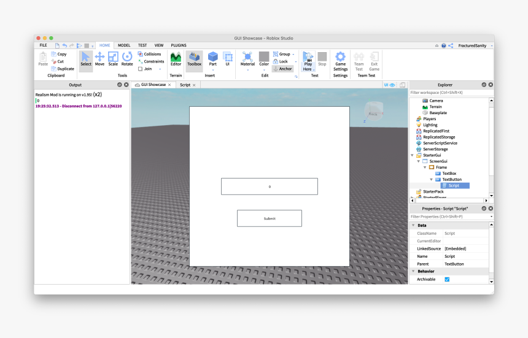Switch to the PLUGINS ribbon tab

pyautogui.click(x=179, y=45)
